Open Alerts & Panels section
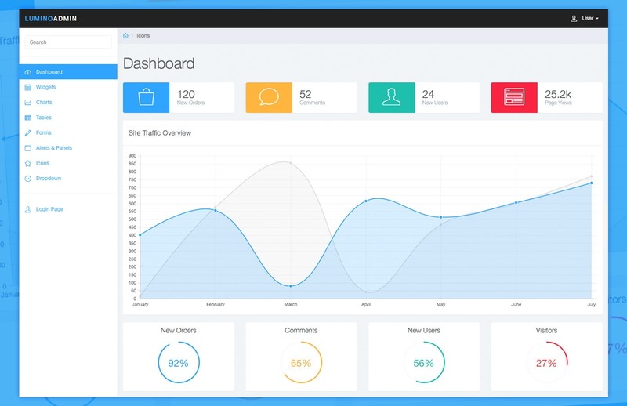627x406 pixels. click(x=53, y=148)
